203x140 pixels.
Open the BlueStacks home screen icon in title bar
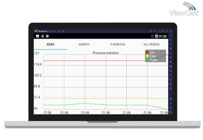coord(59,31)
